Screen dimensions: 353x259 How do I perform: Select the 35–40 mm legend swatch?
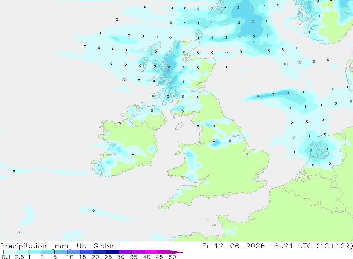(x=138, y=252)
